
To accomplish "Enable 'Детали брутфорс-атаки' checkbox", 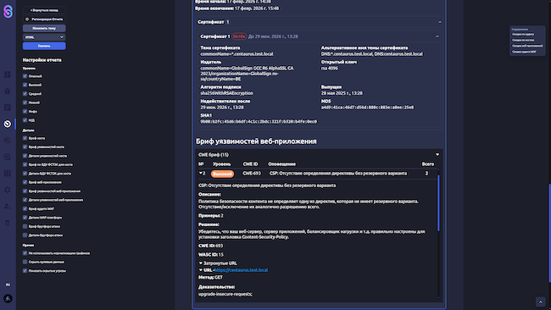I will (x=25, y=235).
